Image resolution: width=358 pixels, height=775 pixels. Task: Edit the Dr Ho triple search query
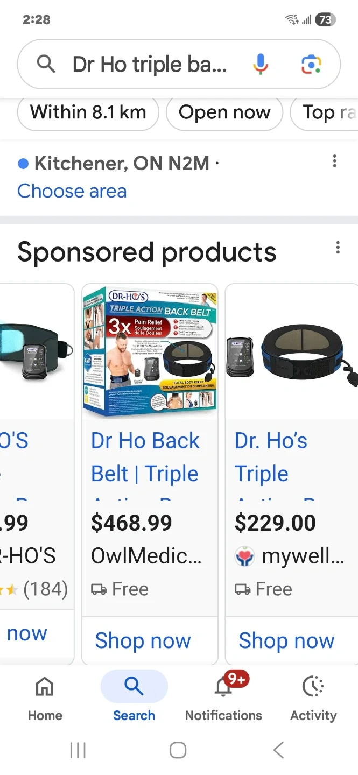pyautogui.click(x=150, y=65)
